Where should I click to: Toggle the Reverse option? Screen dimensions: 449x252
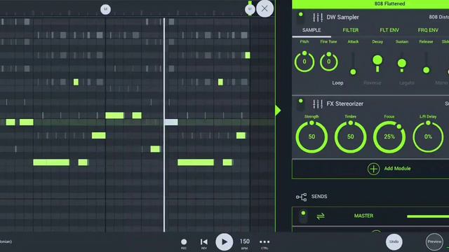373,83
